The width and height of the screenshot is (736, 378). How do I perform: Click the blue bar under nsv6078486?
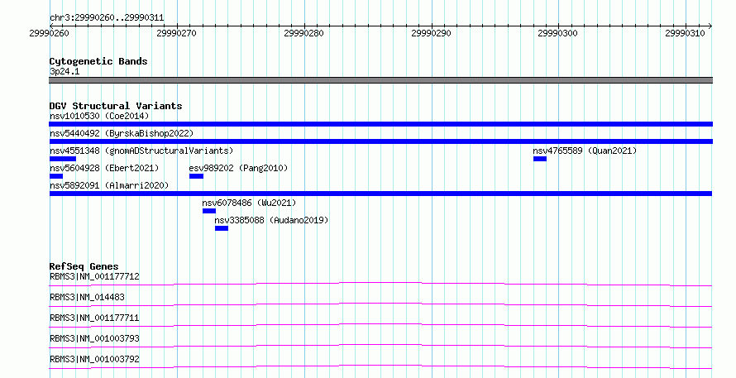pyautogui.click(x=209, y=211)
